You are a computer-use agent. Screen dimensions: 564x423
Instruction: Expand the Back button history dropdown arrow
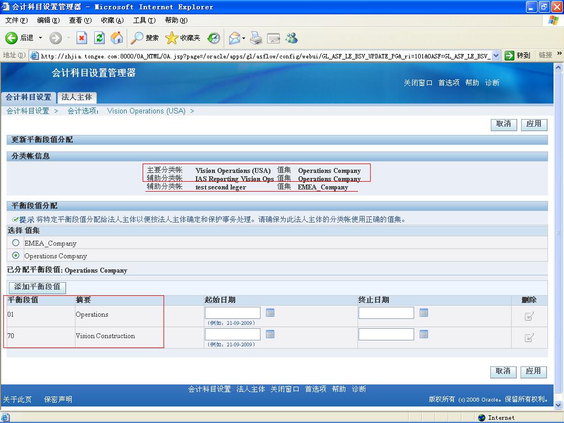(x=40, y=38)
